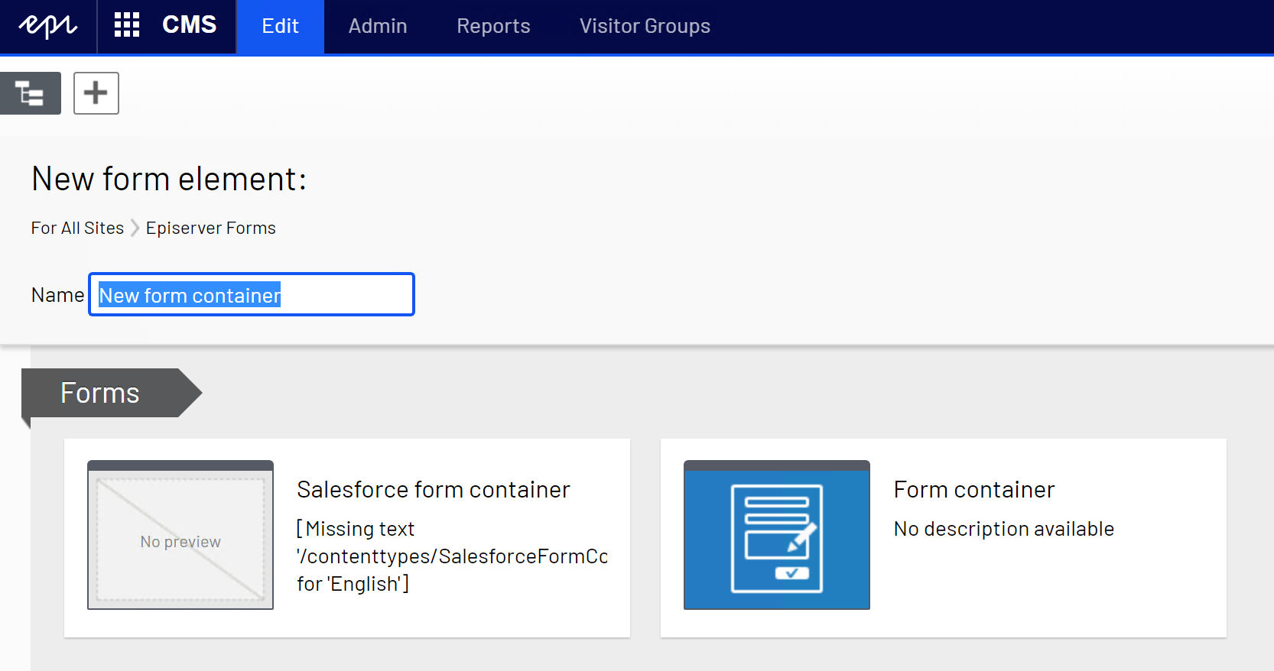Image resolution: width=1274 pixels, height=671 pixels.
Task: Click the Salesforce 'Missing text' description
Action: point(451,556)
